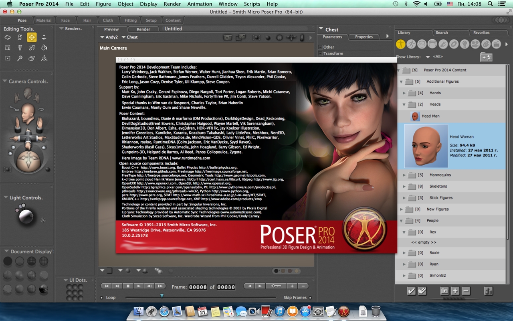Screen dimensions: 513x321
Task: Collapse the Light Controls panel
Action: point(5,197)
